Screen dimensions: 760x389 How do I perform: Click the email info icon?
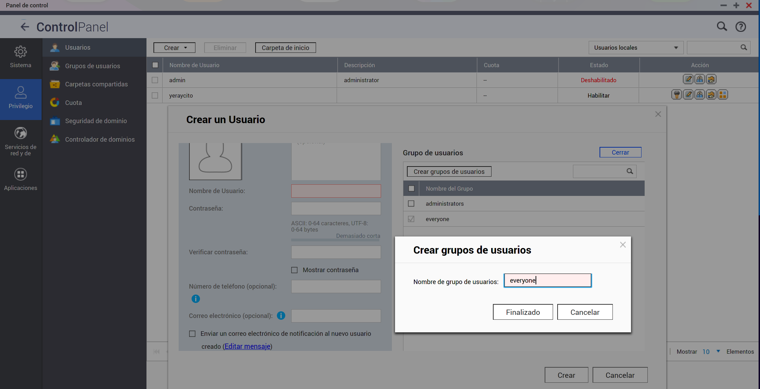click(x=281, y=316)
